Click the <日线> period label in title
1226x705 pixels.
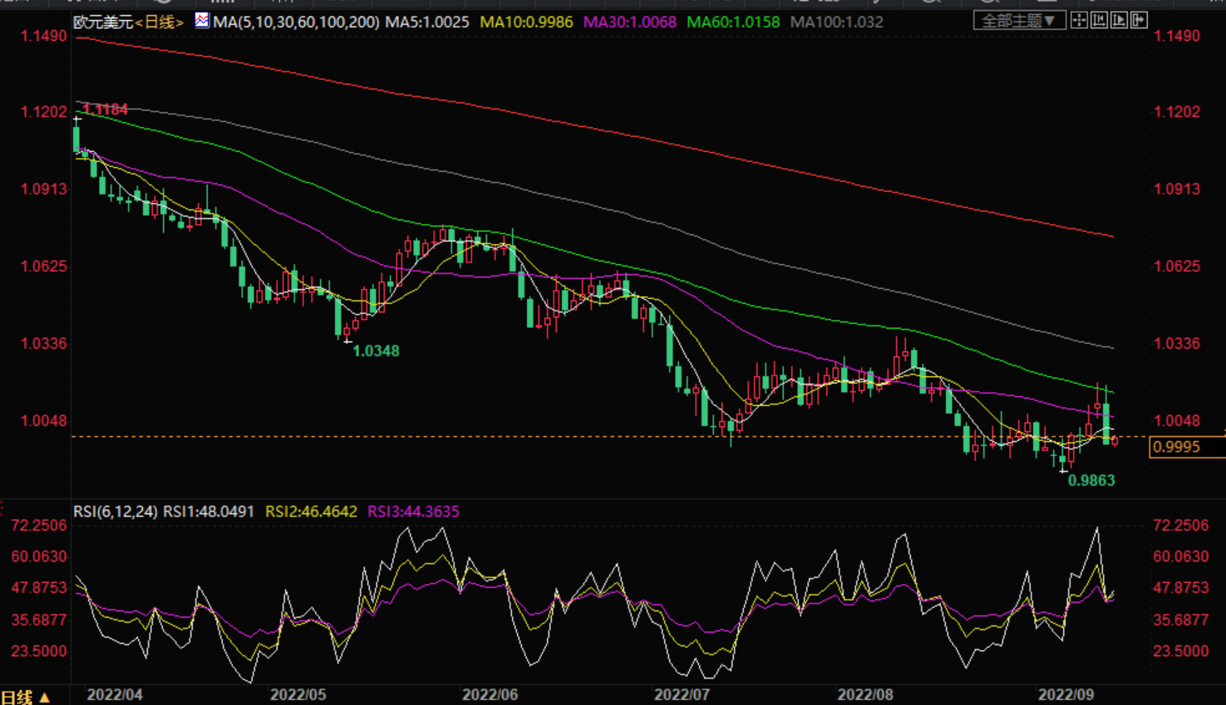[159, 22]
